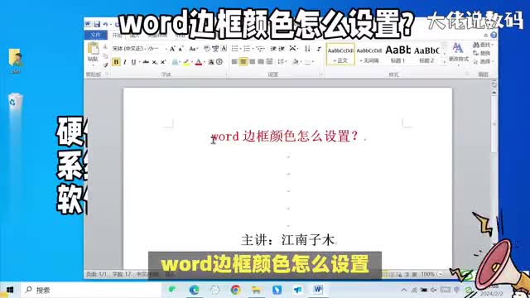This screenshot has height=298, width=530.
Task: Click the Undo icon in Quick Access
Action: 105,24
